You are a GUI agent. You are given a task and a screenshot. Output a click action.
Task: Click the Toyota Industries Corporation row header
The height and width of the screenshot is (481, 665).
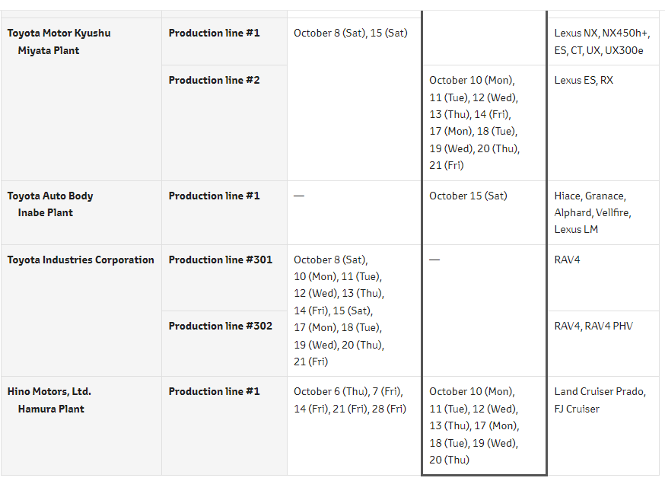pyautogui.click(x=81, y=260)
